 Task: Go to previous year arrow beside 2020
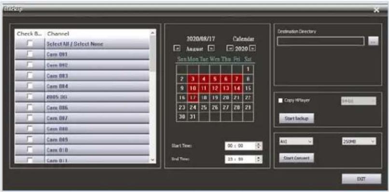click(x=230, y=48)
